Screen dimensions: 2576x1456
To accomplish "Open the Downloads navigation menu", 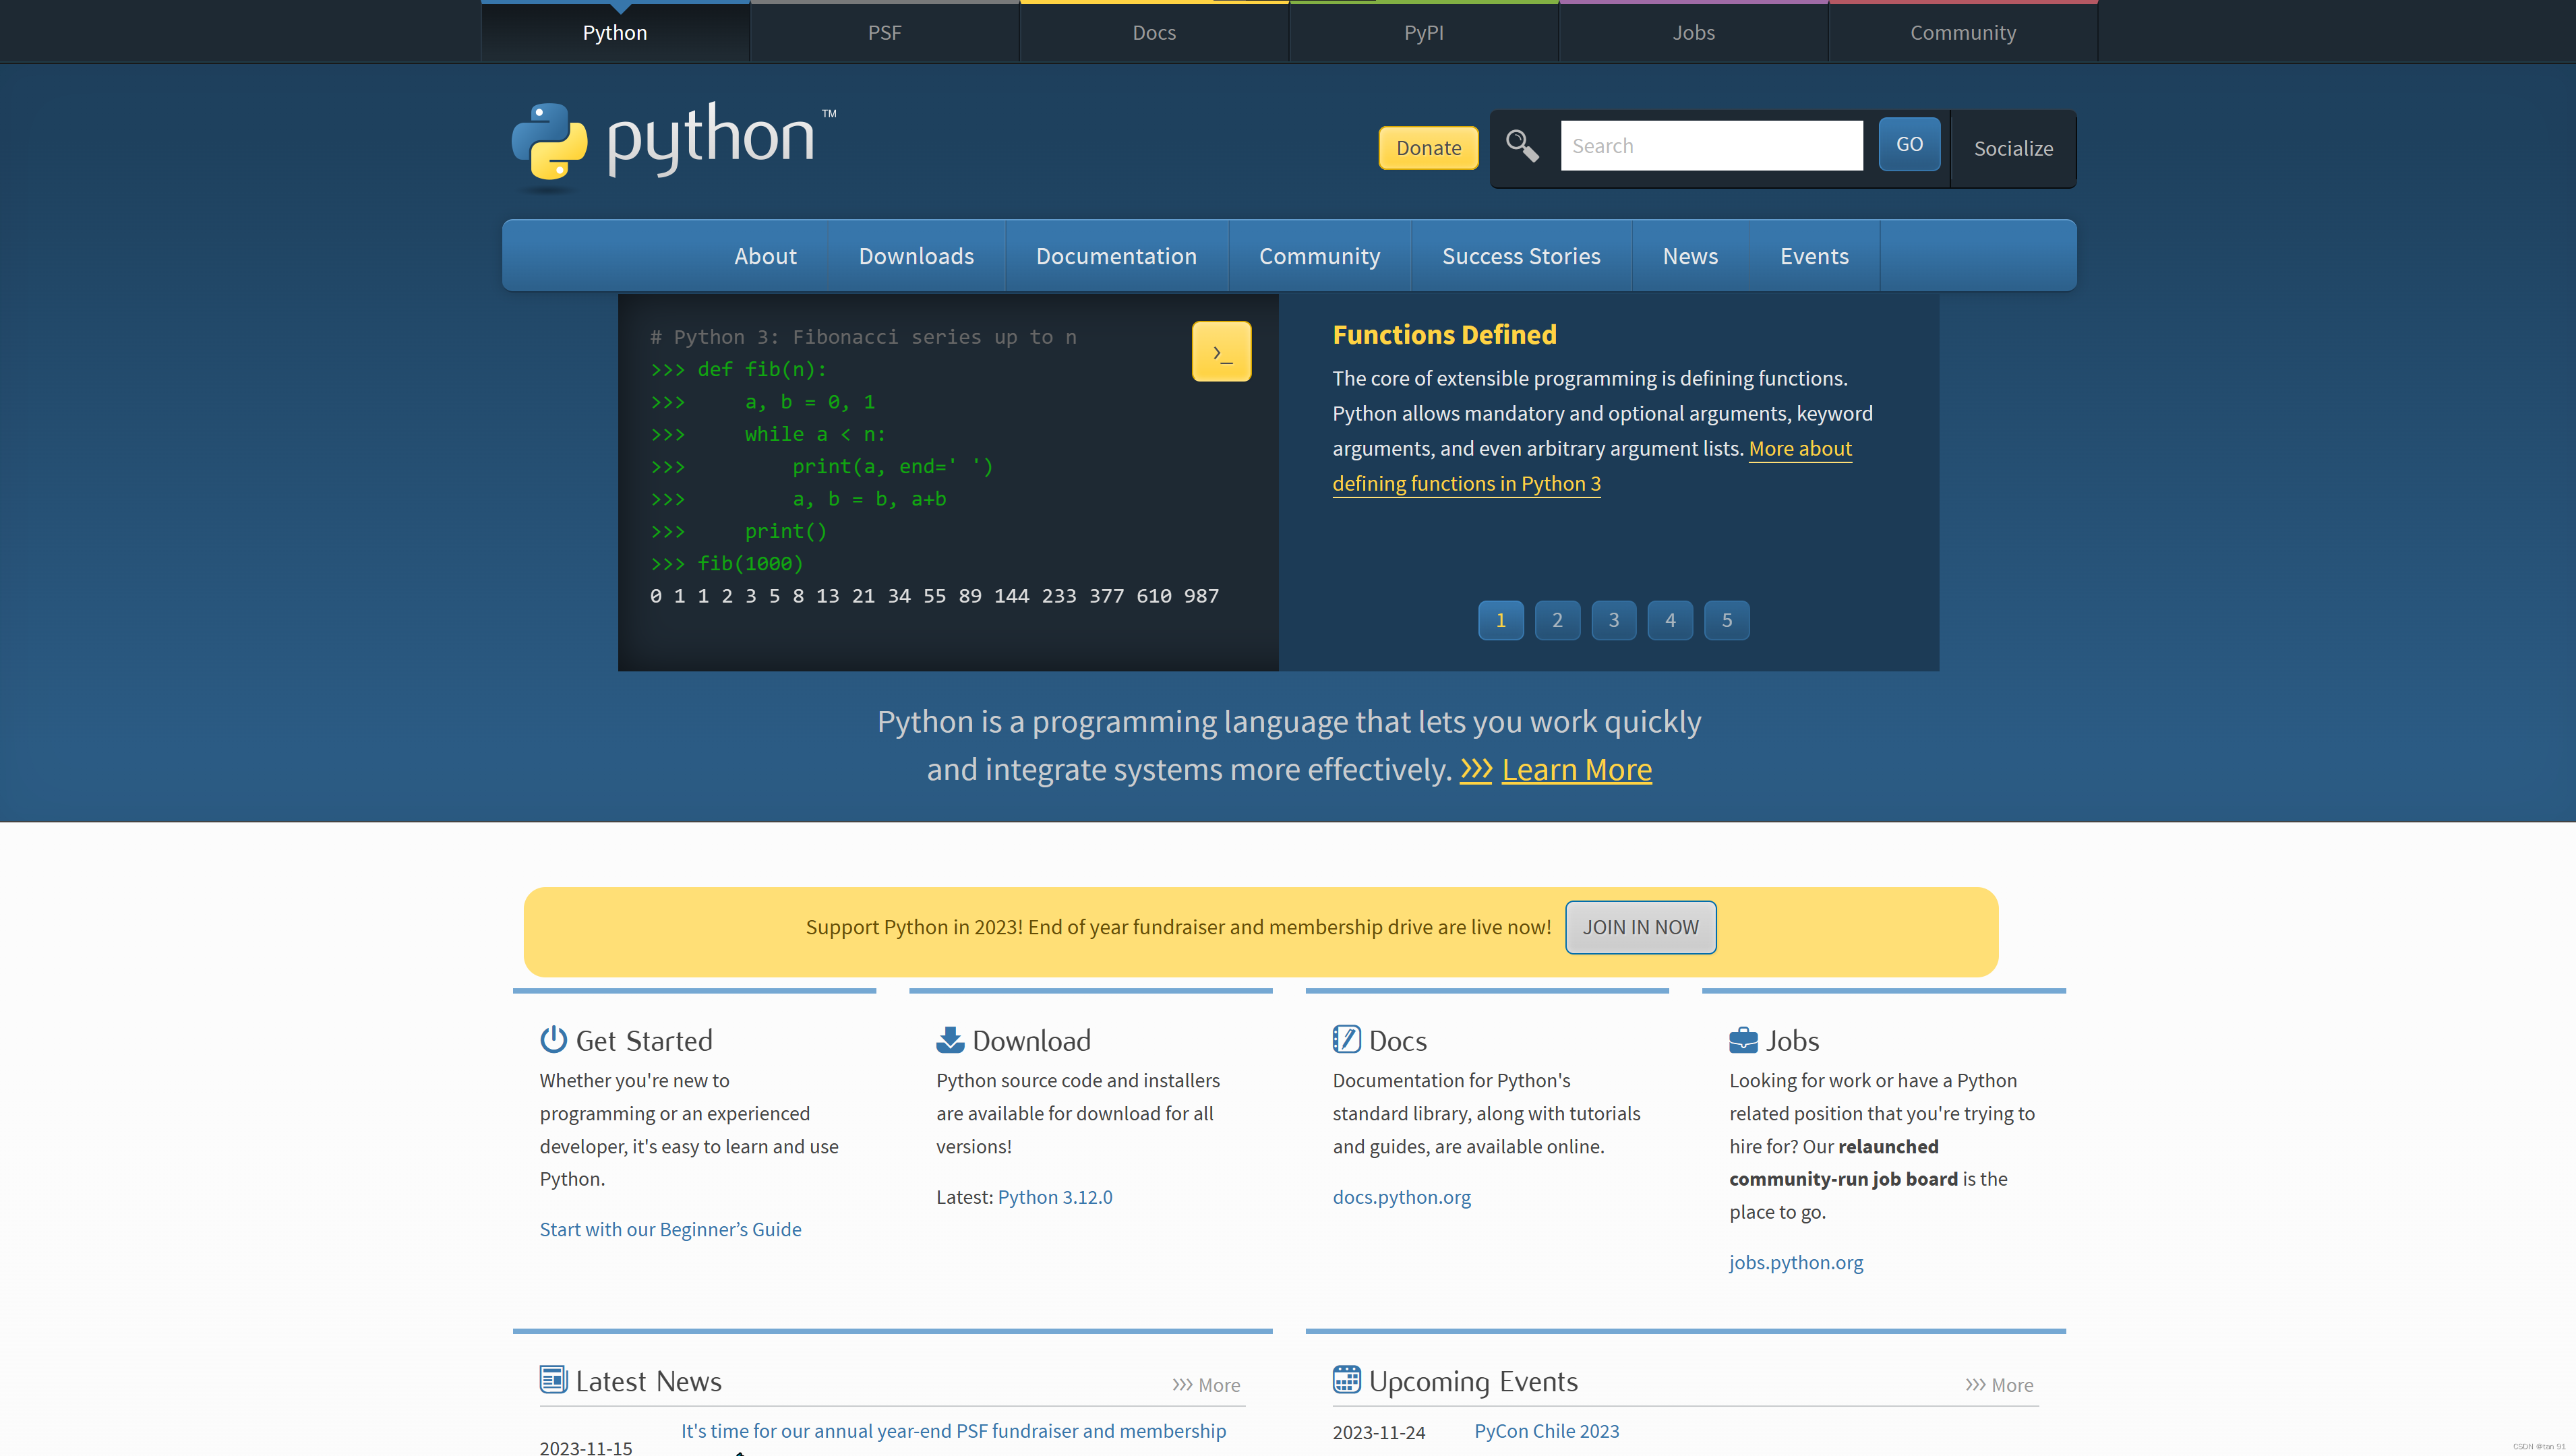I will (x=916, y=256).
